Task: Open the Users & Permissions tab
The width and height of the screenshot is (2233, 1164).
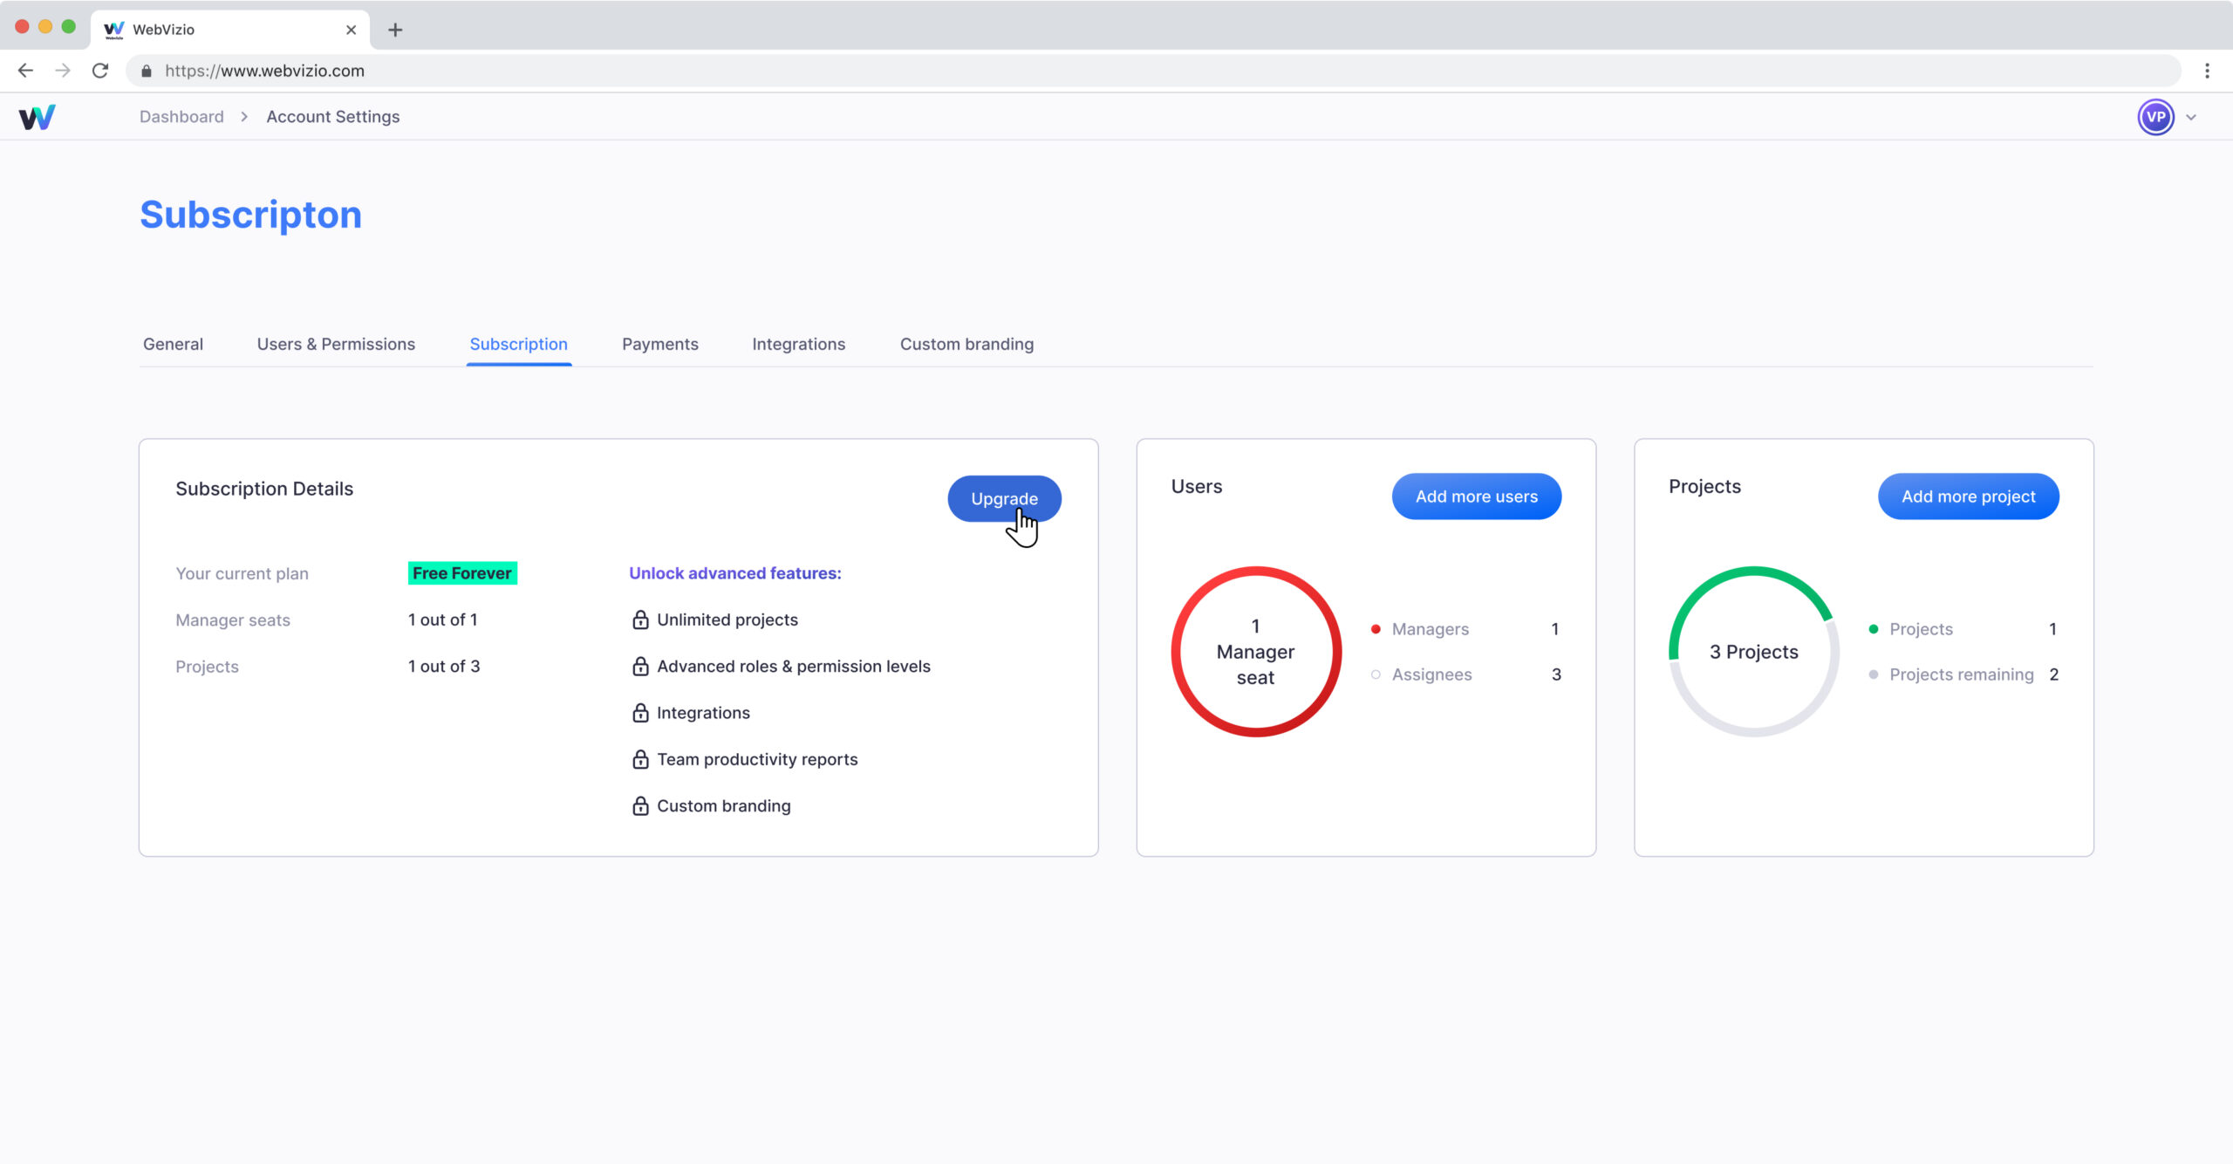Action: (x=336, y=344)
